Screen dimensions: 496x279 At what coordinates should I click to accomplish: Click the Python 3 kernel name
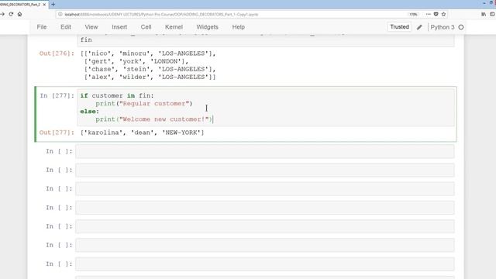tap(443, 27)
